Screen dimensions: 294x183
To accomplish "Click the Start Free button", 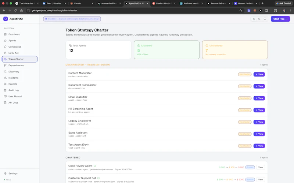I will click(x=280, y=19).
